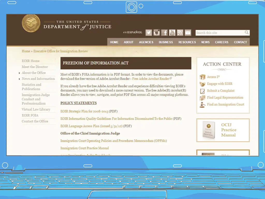Click the Submit a Complaint clipboard icon
Screen dimensions: 265x199
point(202,91)
